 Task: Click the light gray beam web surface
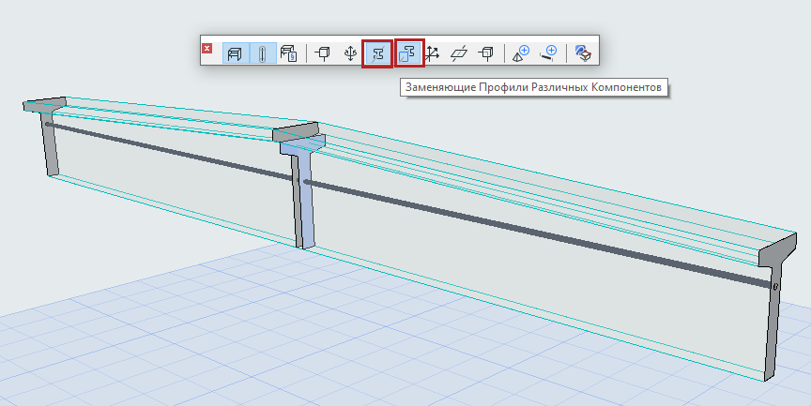pyautogui.click(x=563, y=281)
